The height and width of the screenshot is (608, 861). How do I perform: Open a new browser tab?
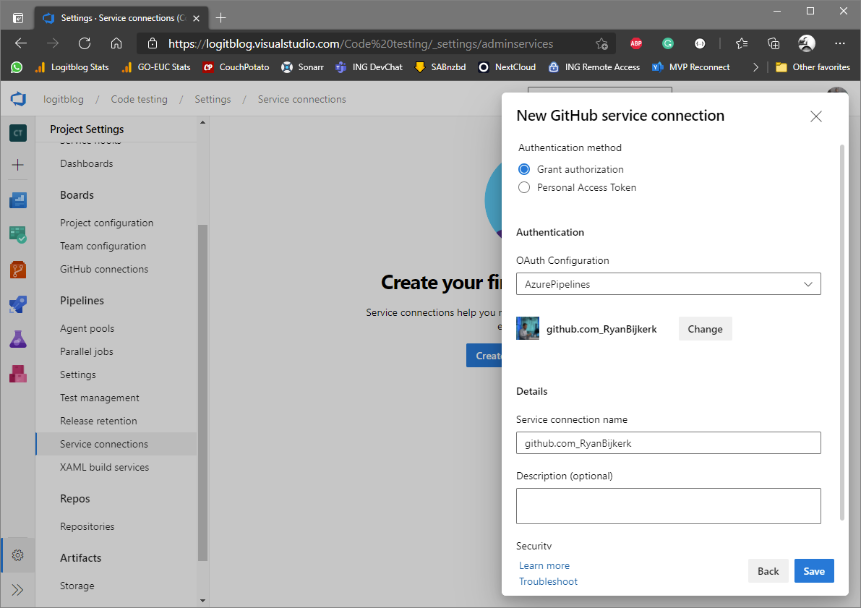(220, 18)
